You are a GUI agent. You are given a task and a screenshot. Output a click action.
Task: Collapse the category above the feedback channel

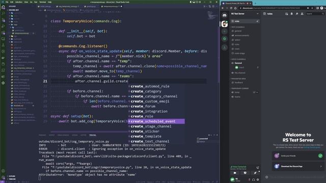(x=238, y=79)
